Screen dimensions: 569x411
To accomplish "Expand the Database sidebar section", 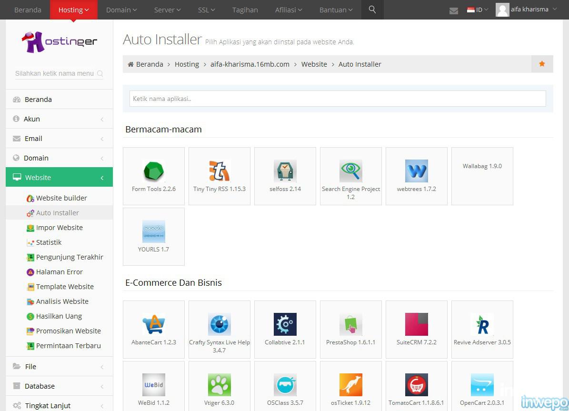I will tap(59, 386).
